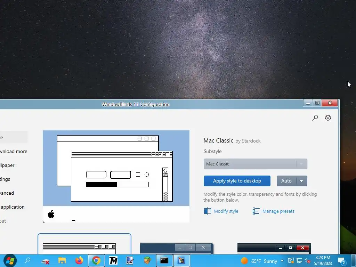Click the Manage presets icon
Viewport: 356px width, 267px height.
click(x=256, y=211)
